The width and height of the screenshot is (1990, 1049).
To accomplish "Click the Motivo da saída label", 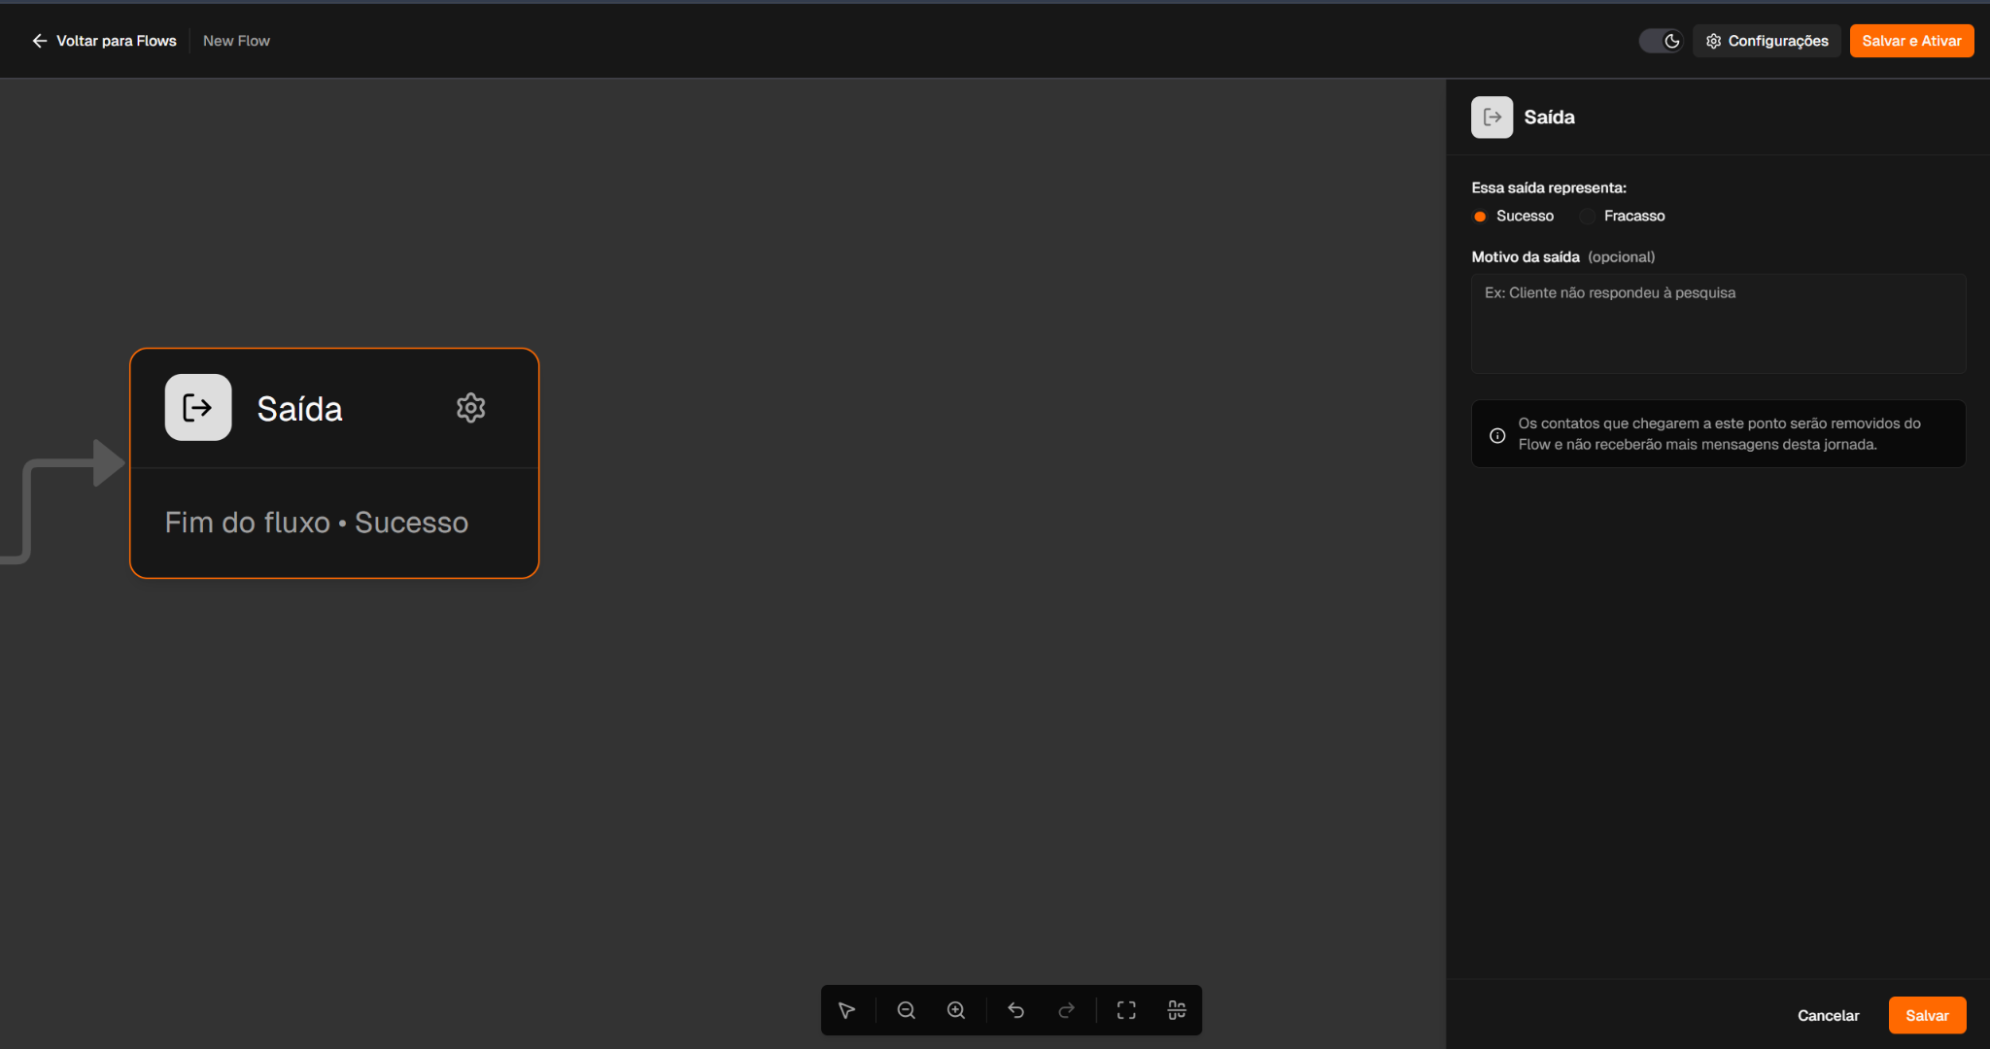I will tap(1526, 256).
